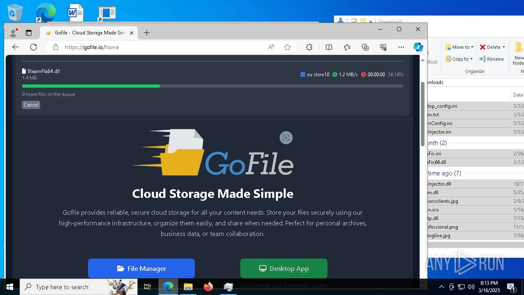This screenshot has width=524, height=295.
Task: Open the Collections icon
Action: pyautogui.click(x=365, y=47)
